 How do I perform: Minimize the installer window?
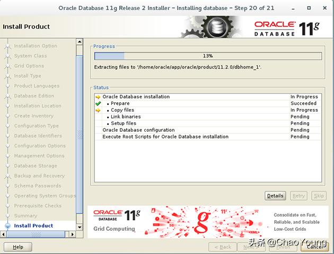click(x=293, y=8)
